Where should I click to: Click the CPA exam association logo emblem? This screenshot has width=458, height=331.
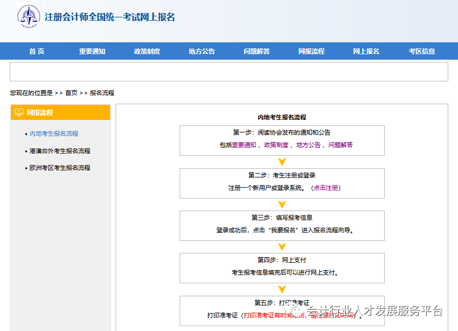[x=28, y=16]
